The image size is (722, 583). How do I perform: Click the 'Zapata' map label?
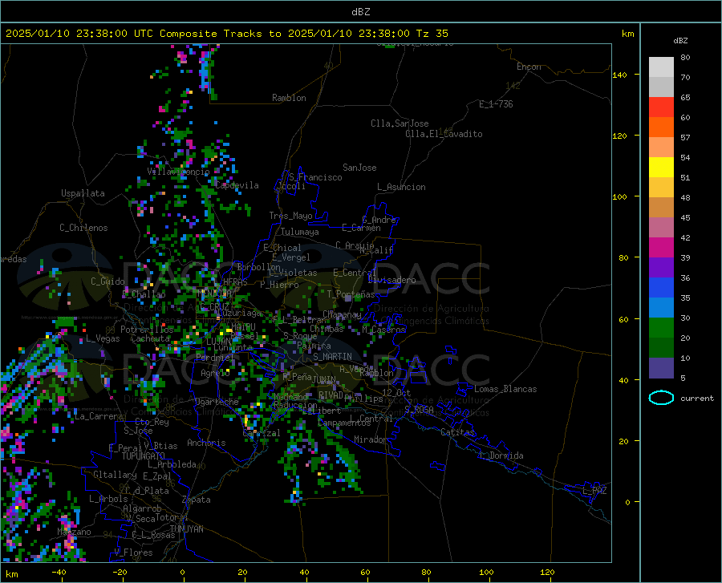tap(197, 500)
